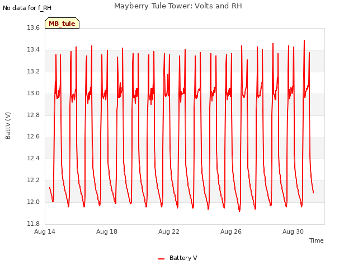This screenshot has width=358, height=269.
Task: Click the Aug 26 x-axis tick label
Action: coord(231,231)
